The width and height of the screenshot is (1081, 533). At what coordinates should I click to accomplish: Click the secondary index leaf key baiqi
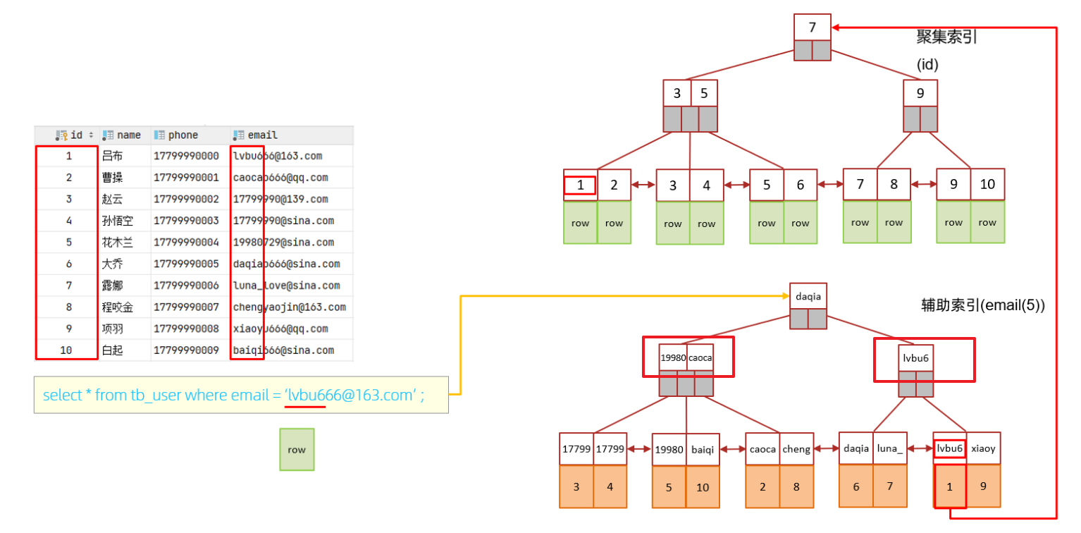tap(703, 449)
